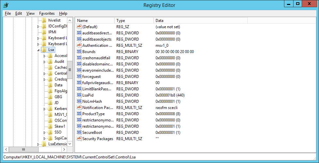
Task: Click the Bounds binary value icon
Action: 79,52
